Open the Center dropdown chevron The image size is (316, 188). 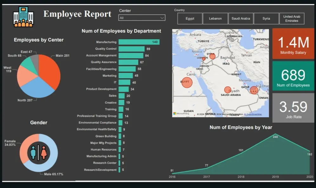162,18
